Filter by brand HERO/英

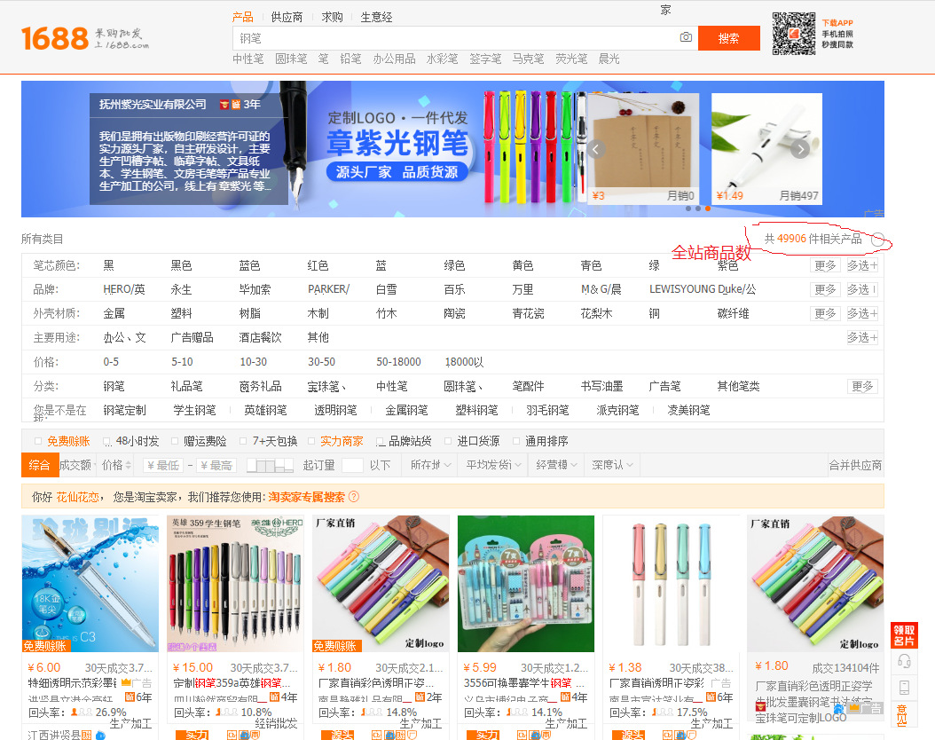pyautogui.click(x=124, y=289)
